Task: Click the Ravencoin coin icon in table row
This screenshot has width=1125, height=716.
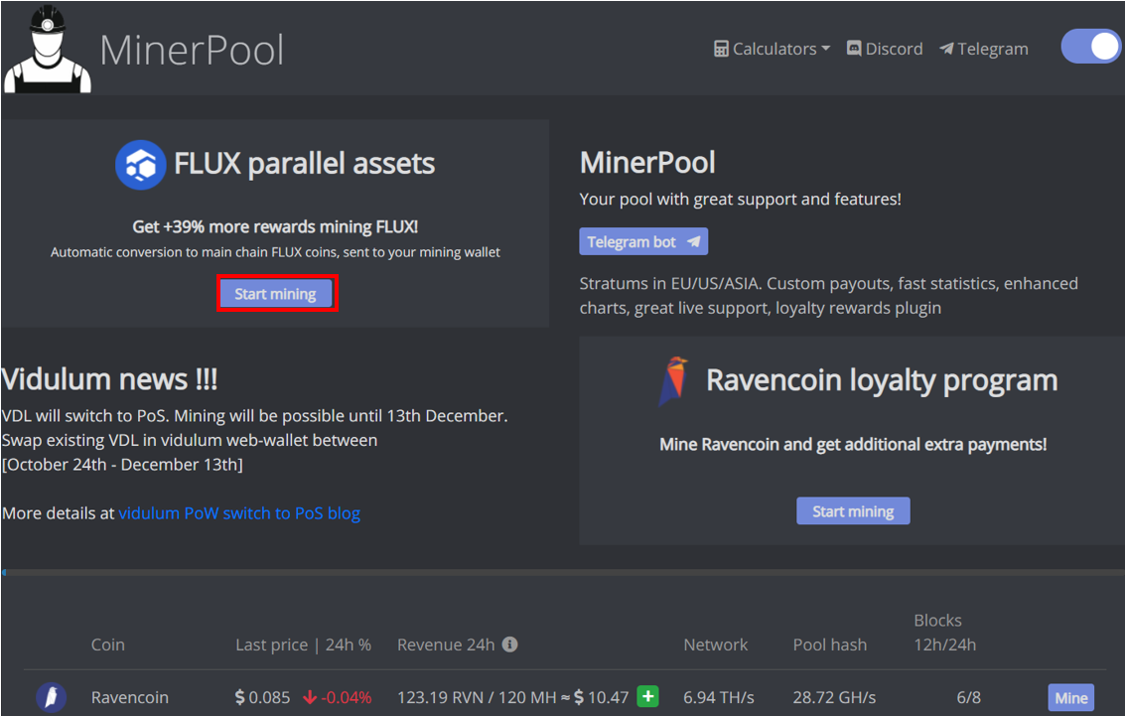Action: [x=52, y=697]
